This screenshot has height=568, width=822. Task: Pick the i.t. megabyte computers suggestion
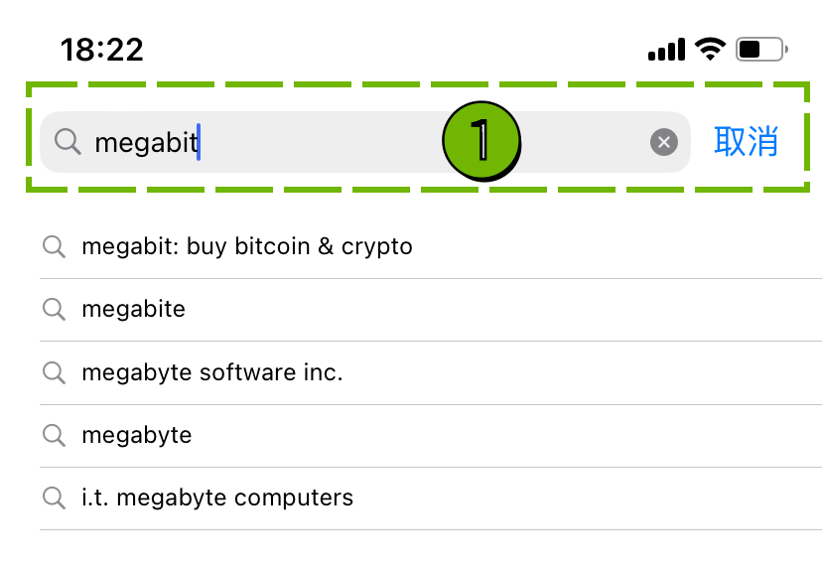tap(431, 498)
